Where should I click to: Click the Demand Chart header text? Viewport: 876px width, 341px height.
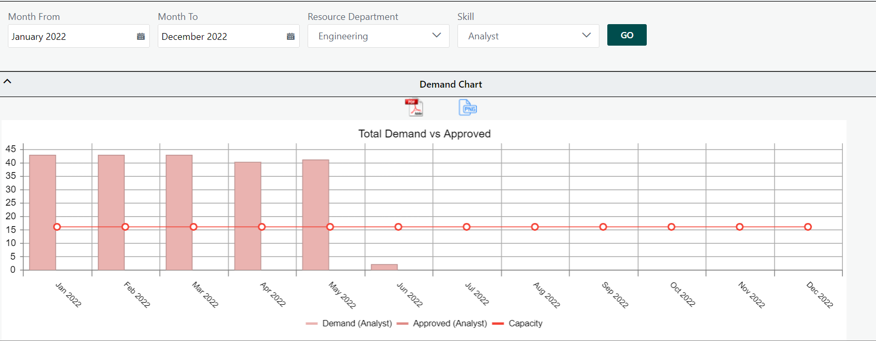point(451,84)
